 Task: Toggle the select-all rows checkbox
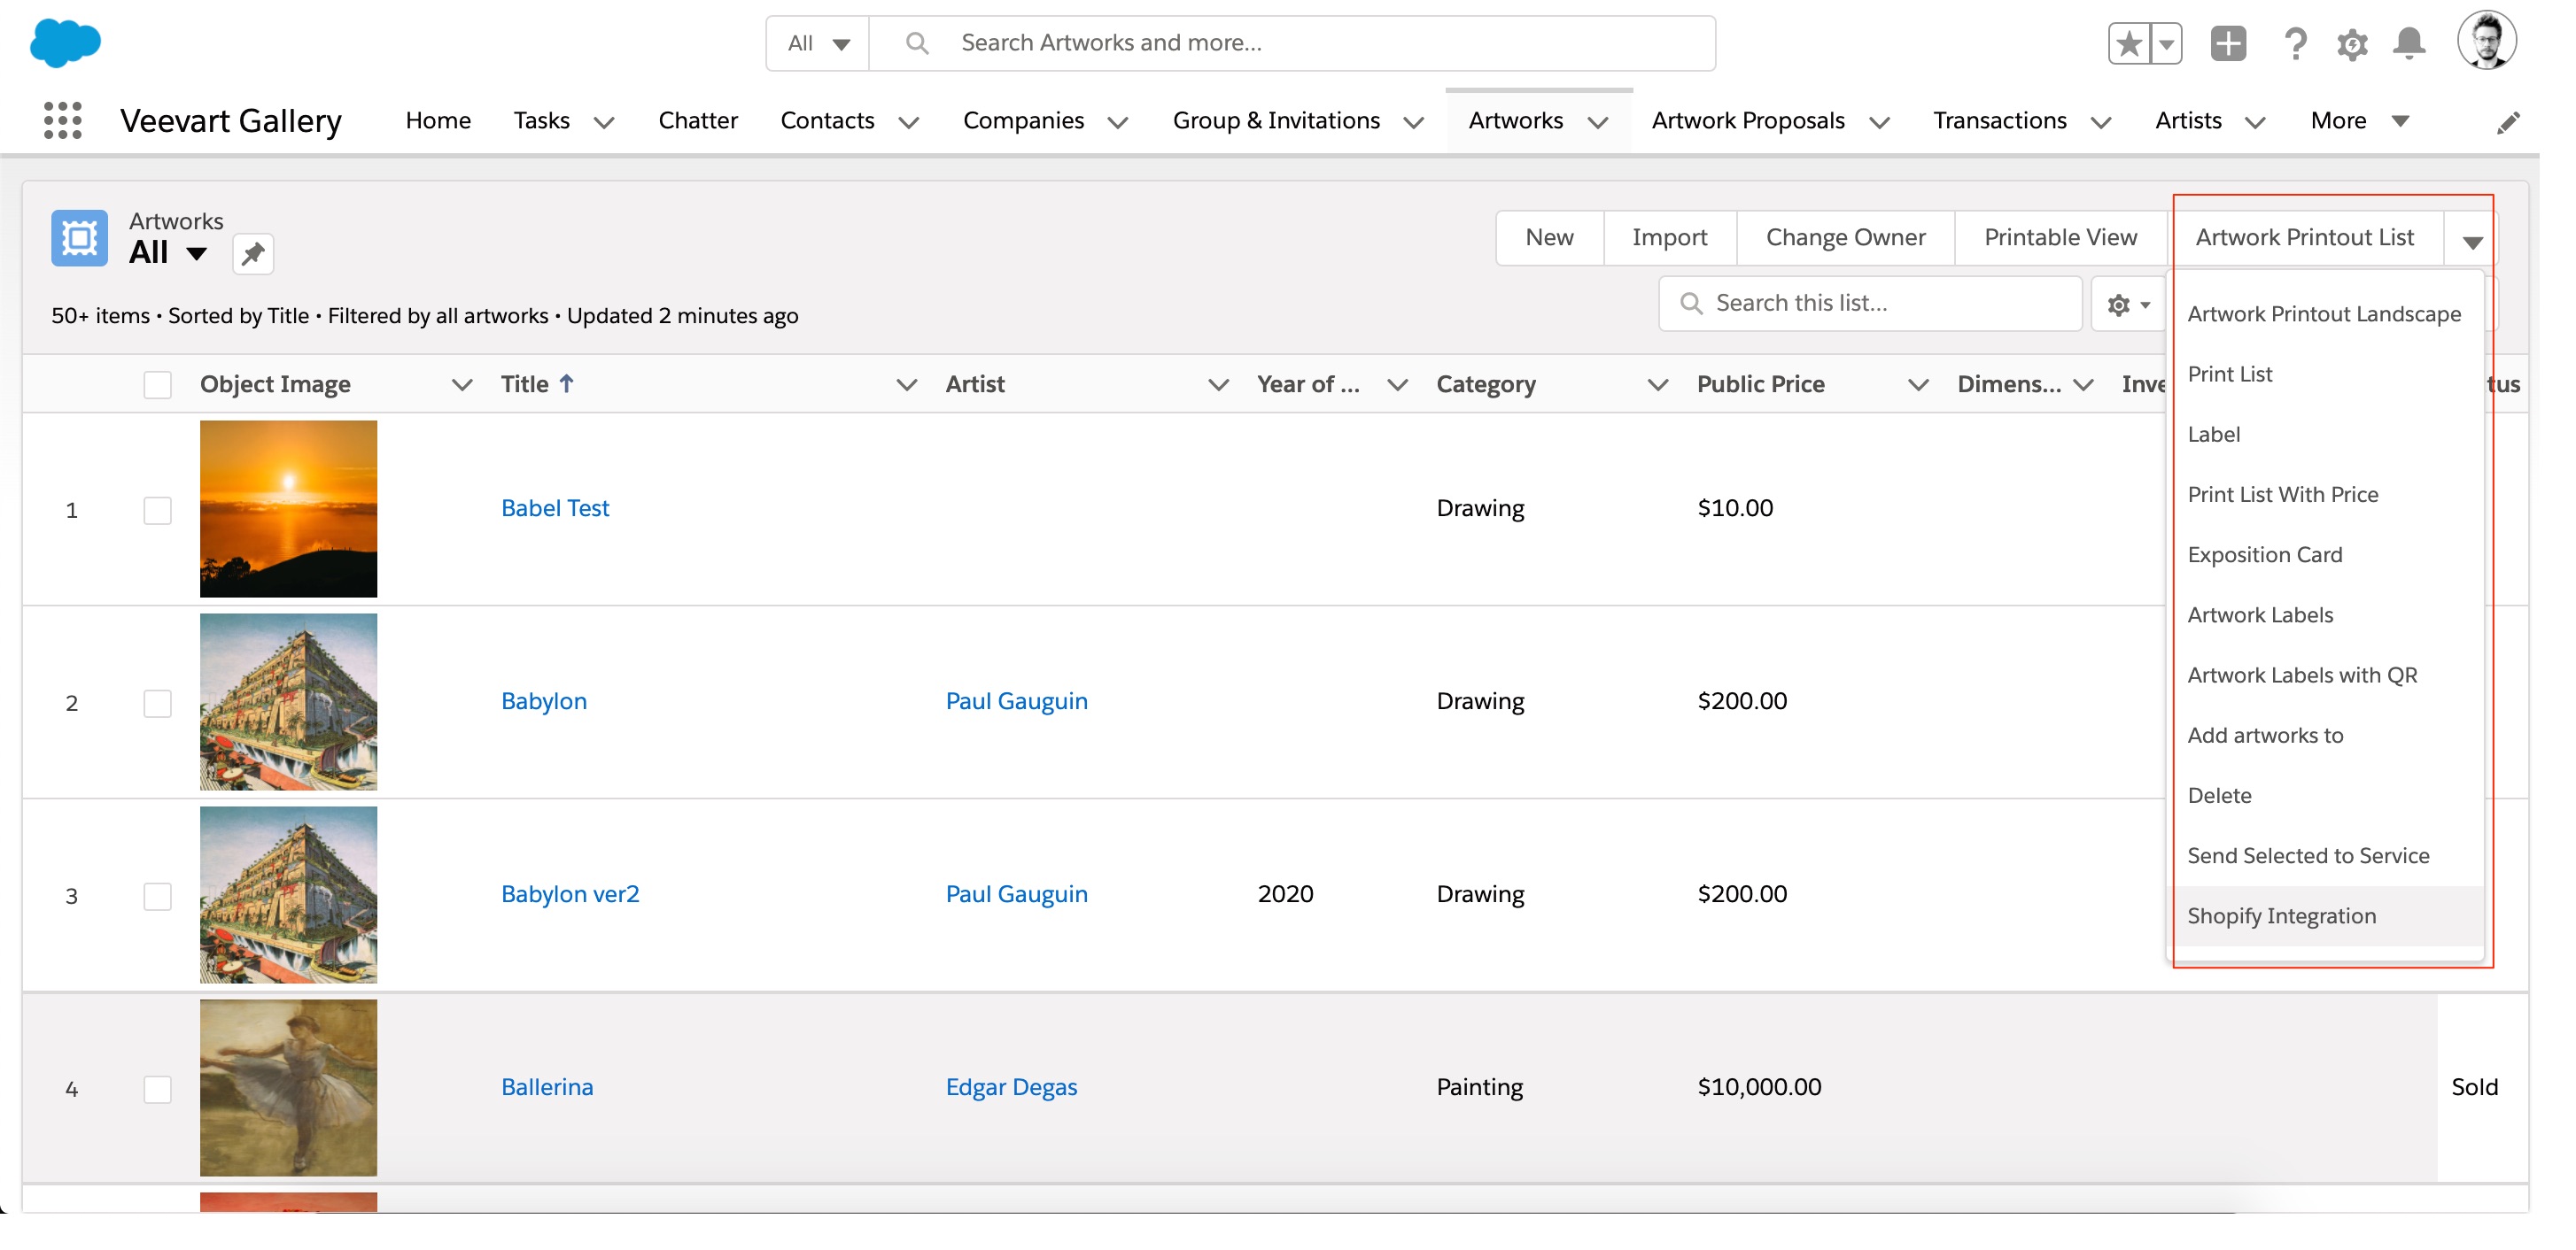[x=157, y=385]
